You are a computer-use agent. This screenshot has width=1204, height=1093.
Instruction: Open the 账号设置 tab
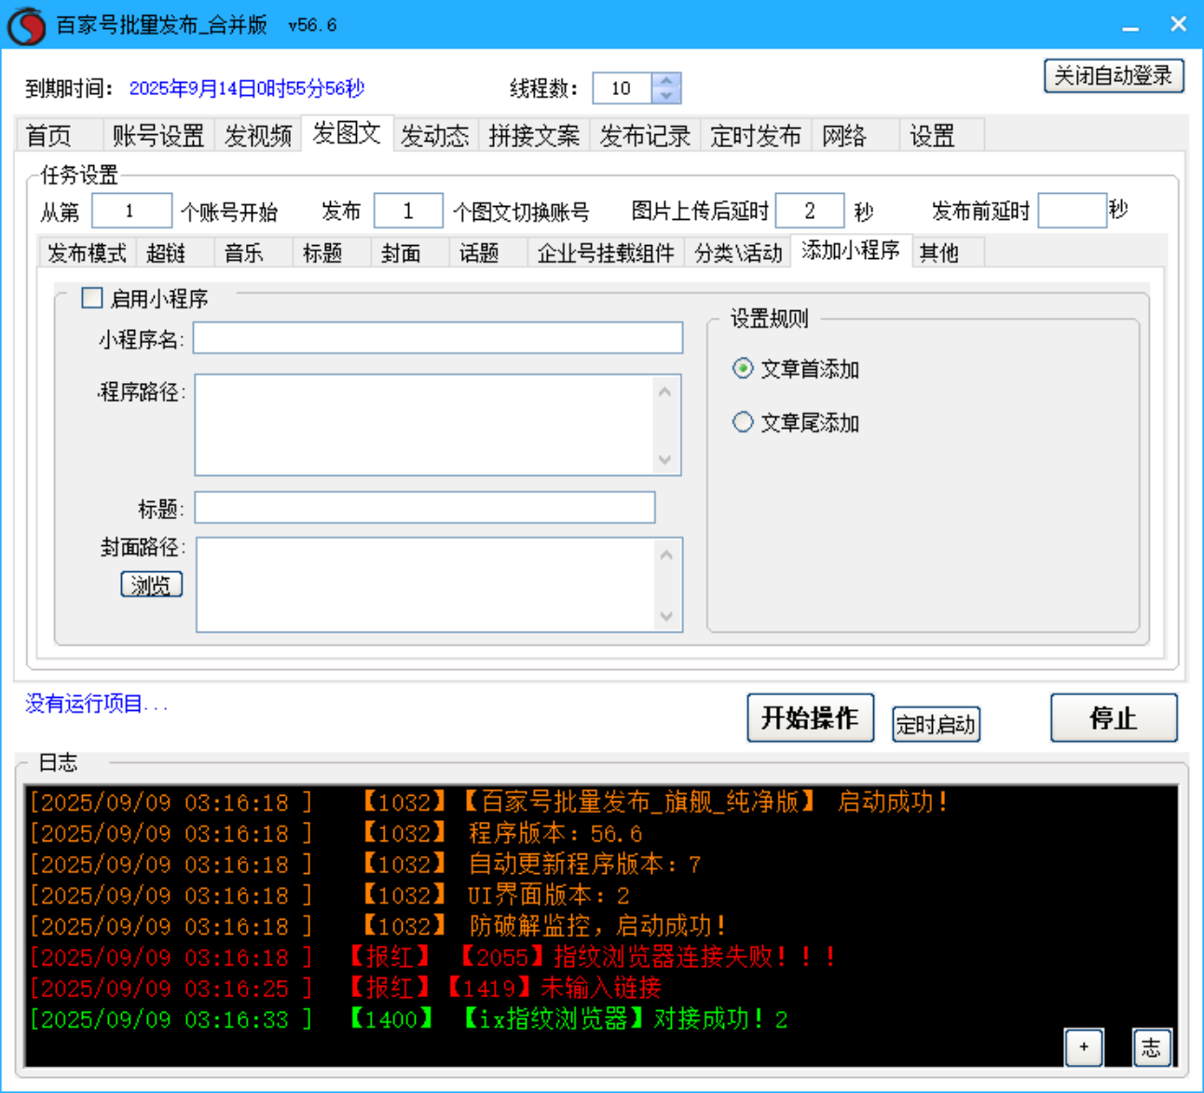pos(157,135)
